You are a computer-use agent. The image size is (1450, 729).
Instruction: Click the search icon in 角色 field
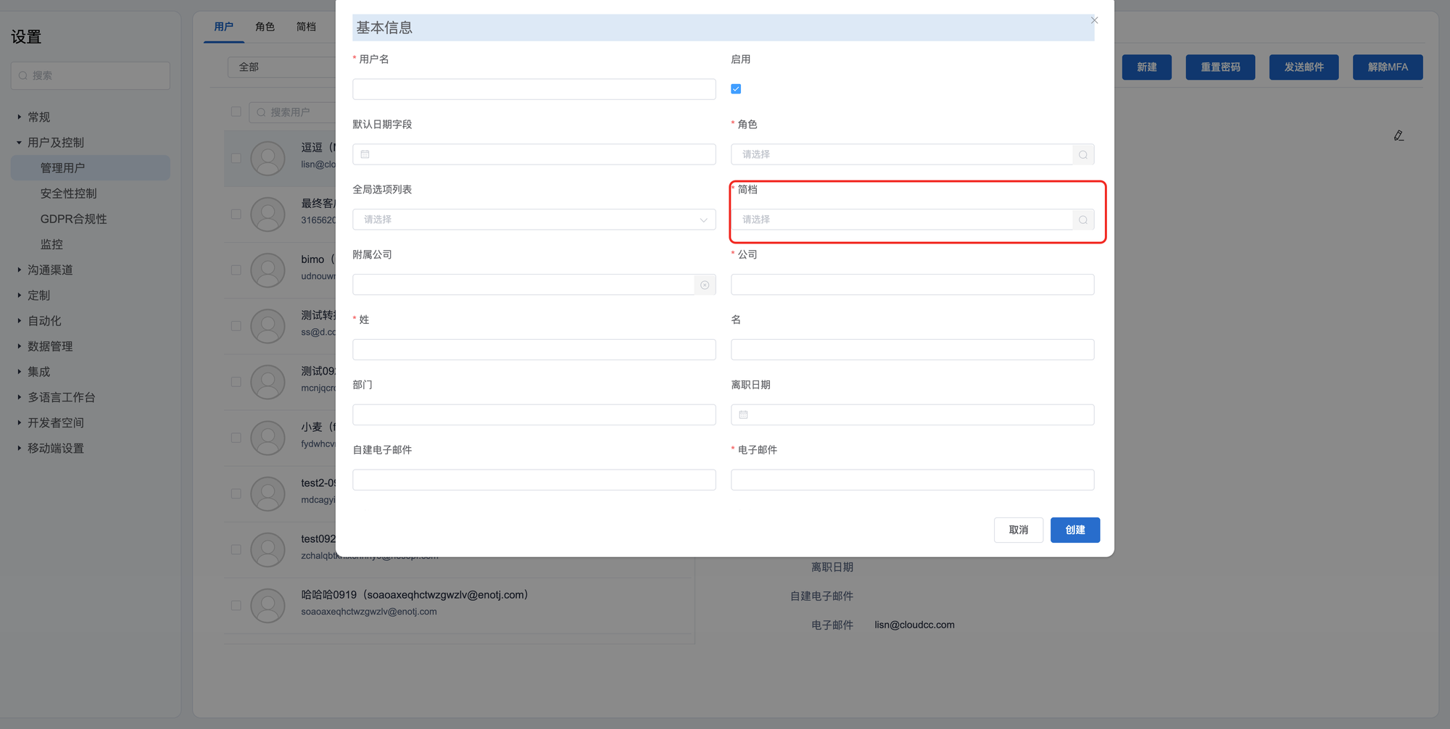point(1082,154)
